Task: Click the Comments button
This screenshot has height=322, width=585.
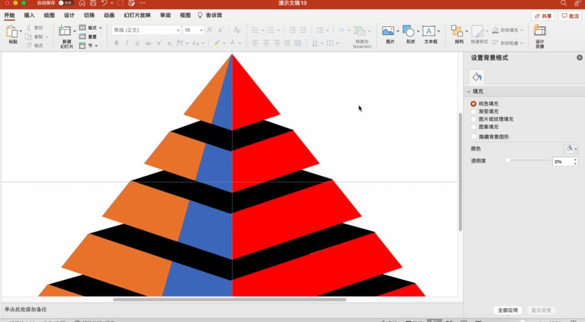Action: (570, 16)
